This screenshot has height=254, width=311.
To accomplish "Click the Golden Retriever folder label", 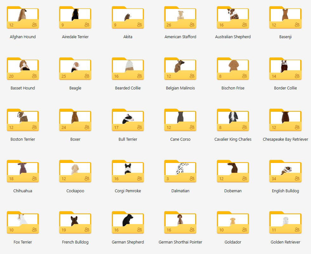I will pos(285,242).
